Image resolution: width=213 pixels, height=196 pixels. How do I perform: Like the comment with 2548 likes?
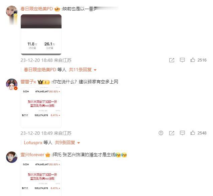pos(193,133)
